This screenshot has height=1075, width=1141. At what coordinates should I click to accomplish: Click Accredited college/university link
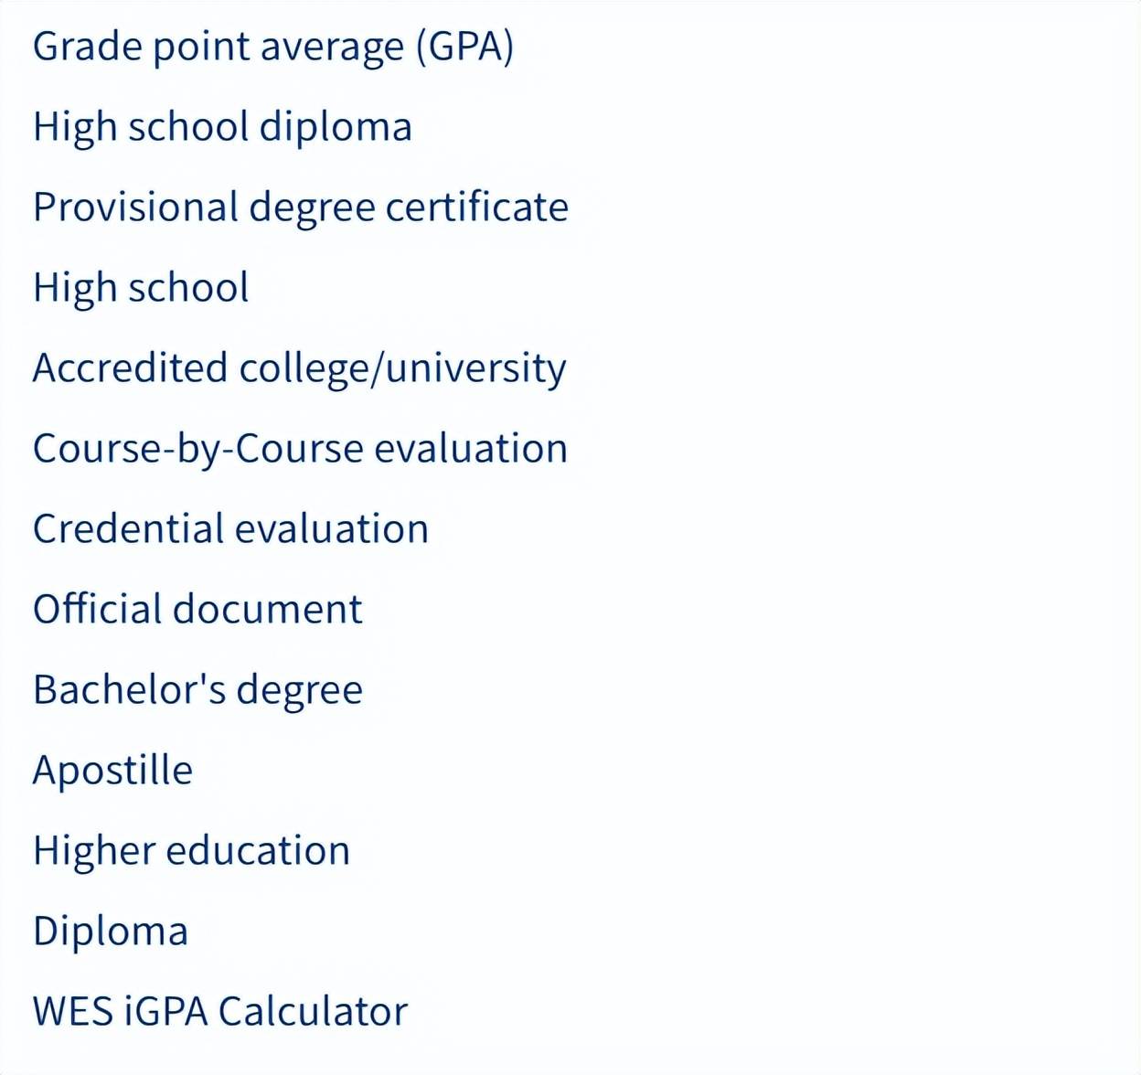[299, 368]
